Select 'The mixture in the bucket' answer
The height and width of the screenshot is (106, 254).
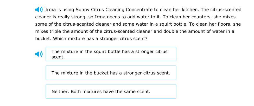tap(111, 73)
